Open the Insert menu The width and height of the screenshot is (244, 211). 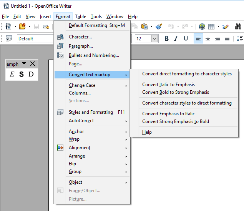pyautogui.click(x=45, y=17)
